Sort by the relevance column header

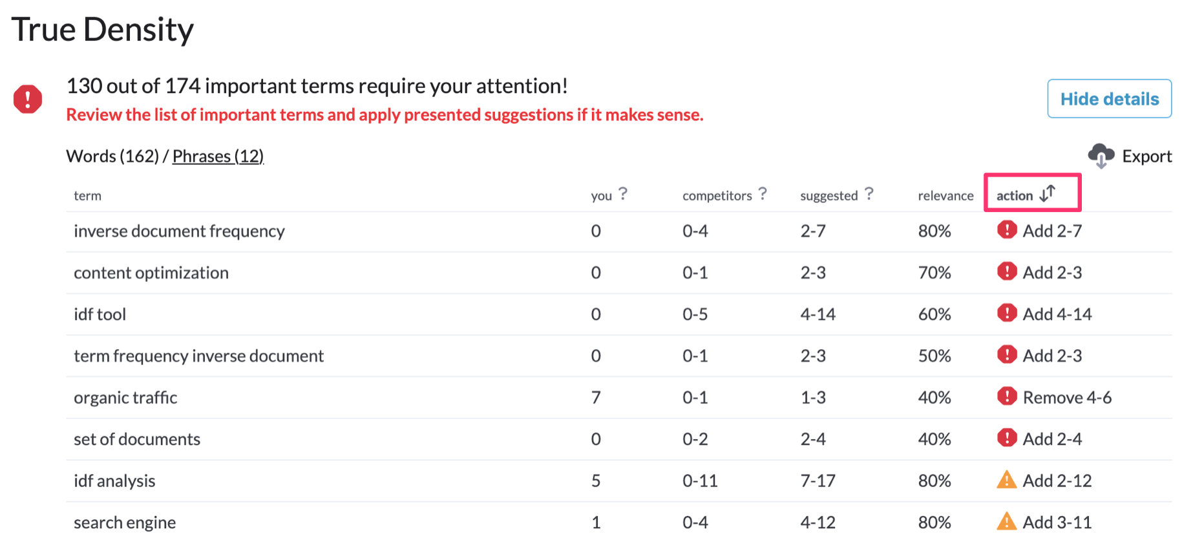(x=945, y=196)
